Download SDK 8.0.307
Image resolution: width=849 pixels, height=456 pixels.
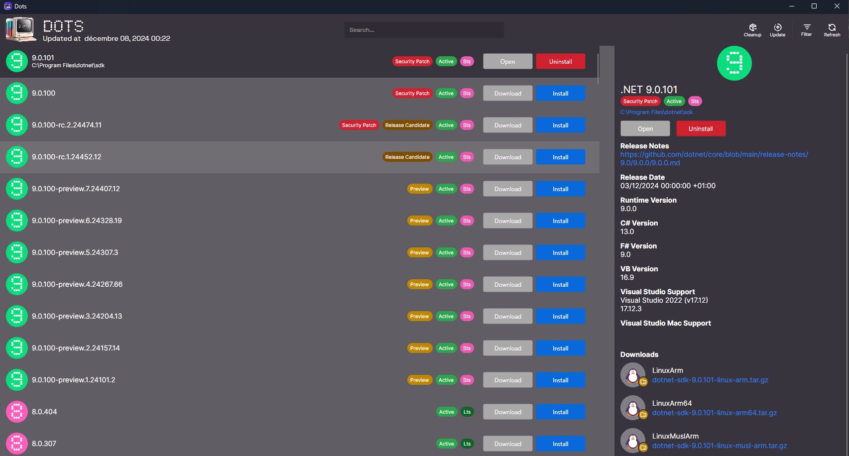click(508, 444)
